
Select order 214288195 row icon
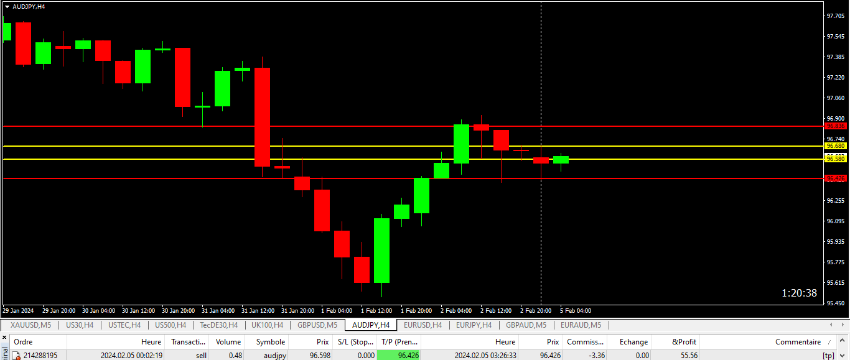[x=17, y=356]
